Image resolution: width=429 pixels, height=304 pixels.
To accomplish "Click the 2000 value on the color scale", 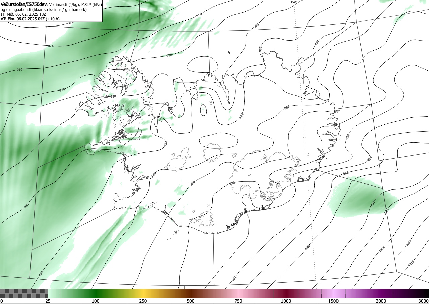I will point(381,301).
